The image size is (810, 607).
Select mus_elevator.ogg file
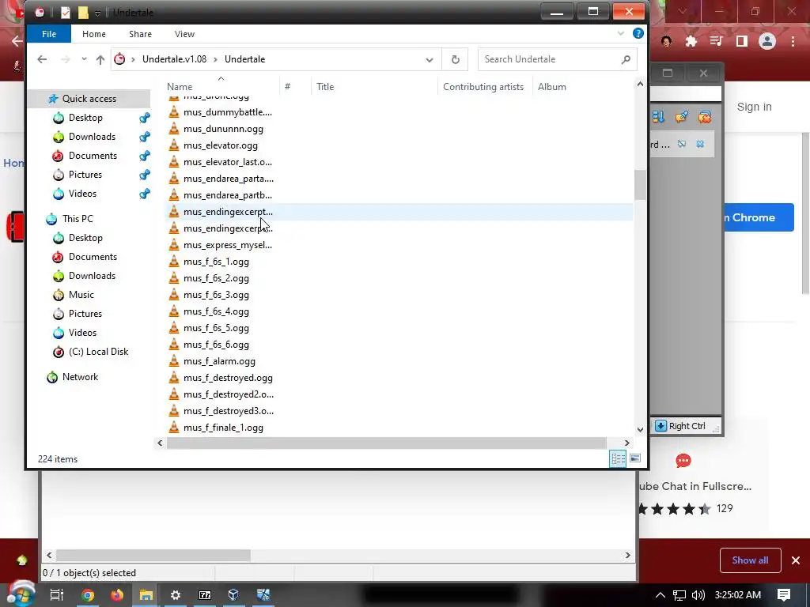220,145
